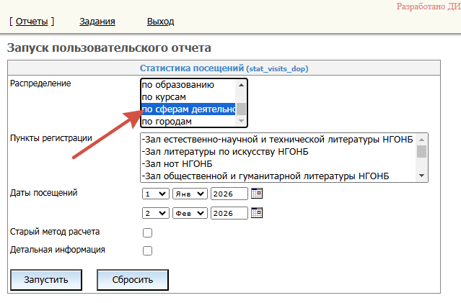Go to the Задания menu link

click(x=97, y=22)
